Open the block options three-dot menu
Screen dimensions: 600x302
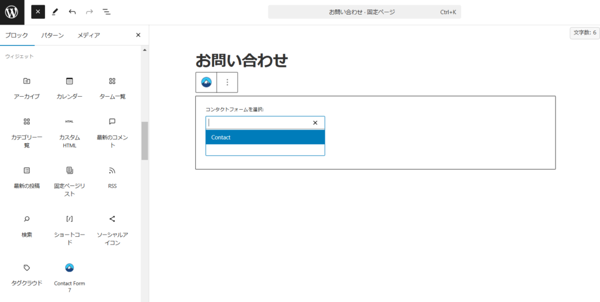[227, 82]
